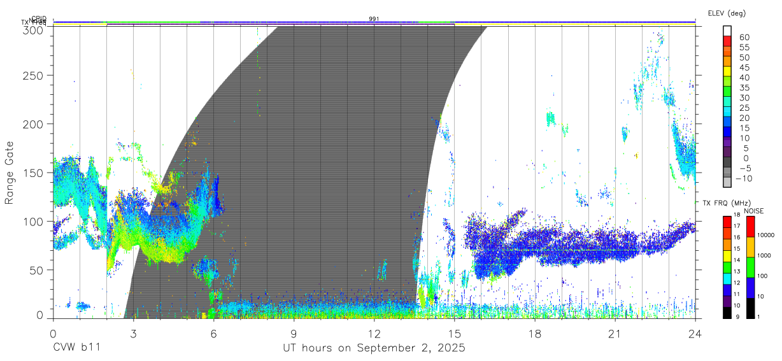Click the y-axis tick label '100'
782x361 pixels.
click(x=33, y=221)
